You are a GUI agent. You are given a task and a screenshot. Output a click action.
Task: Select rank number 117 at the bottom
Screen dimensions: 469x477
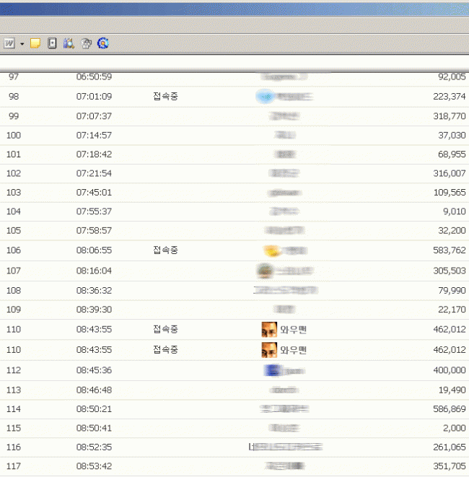tap(14, 465)
